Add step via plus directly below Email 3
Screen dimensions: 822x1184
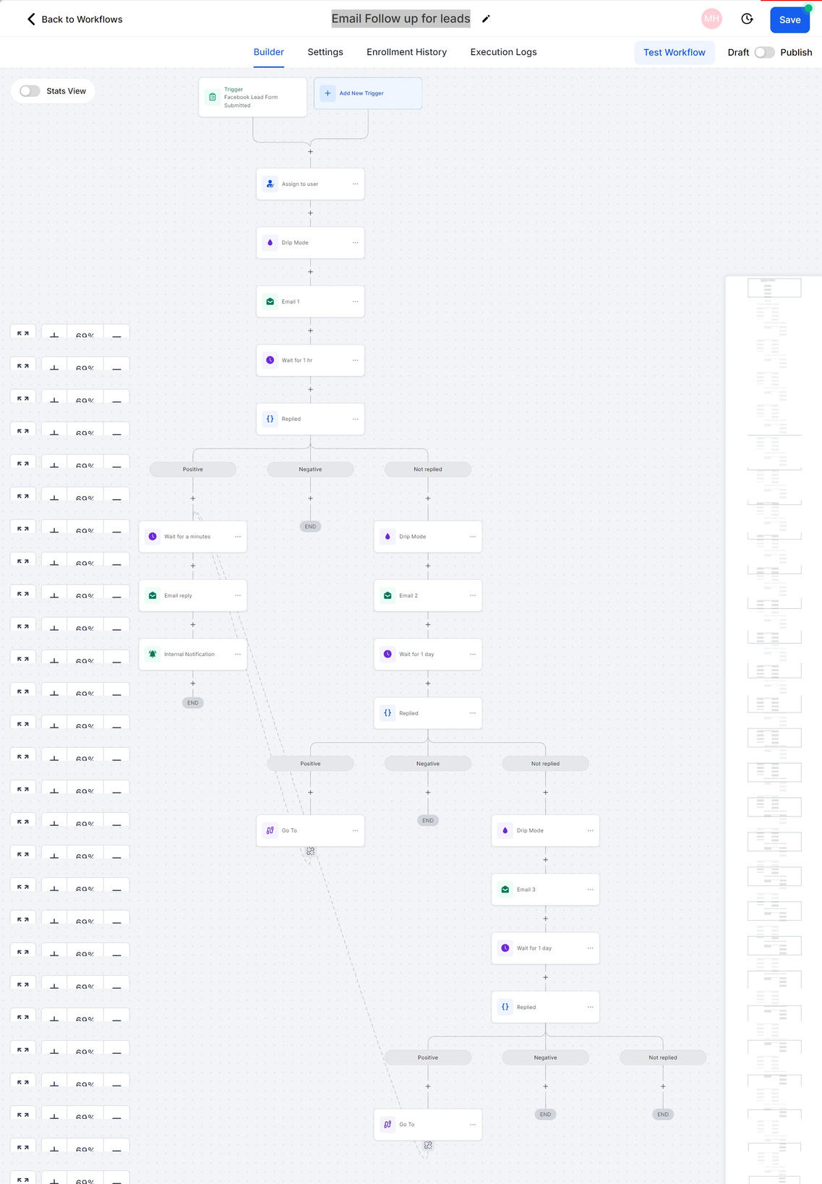(x=545, y=919)
